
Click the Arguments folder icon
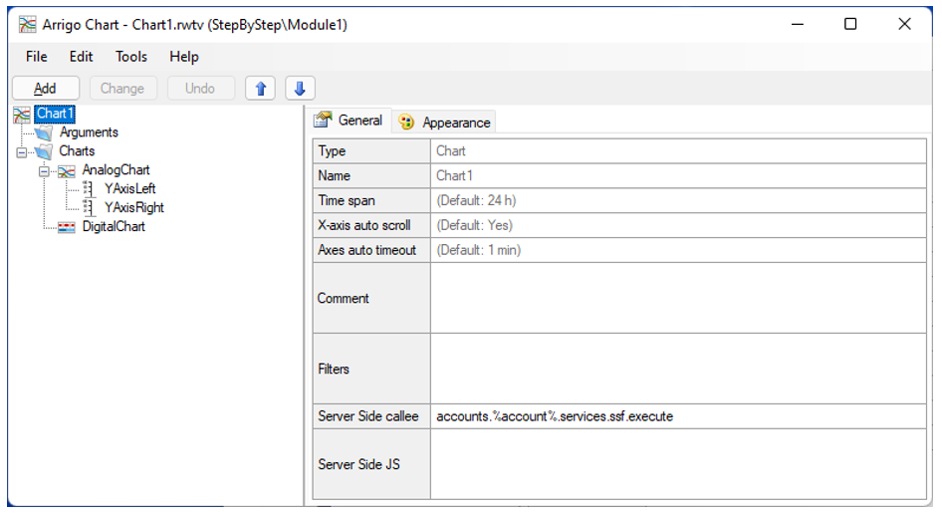pos(43,132)
